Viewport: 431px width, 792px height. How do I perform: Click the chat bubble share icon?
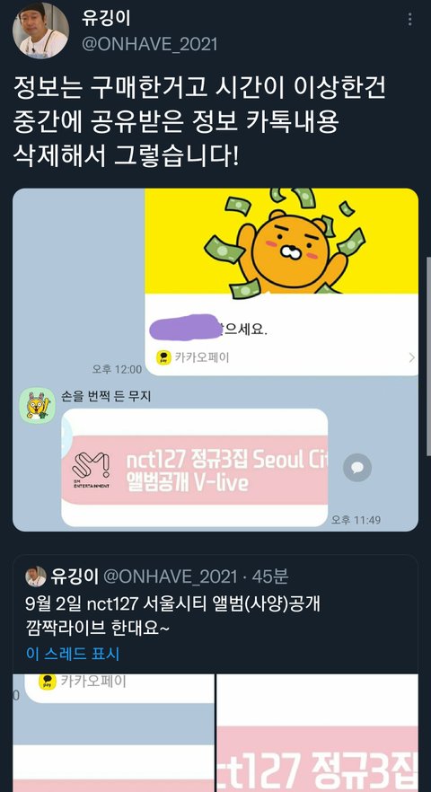click(357, 468)
